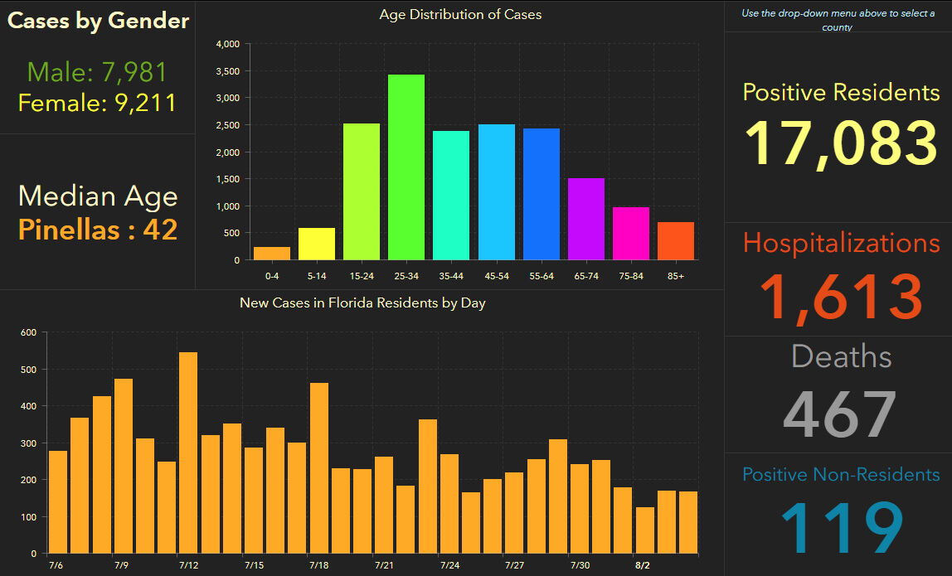Select the 85+ age group bar
This screenshot has height=576, width=952.
(676, 241)
